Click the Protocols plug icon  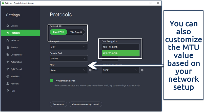pos(8,33)
